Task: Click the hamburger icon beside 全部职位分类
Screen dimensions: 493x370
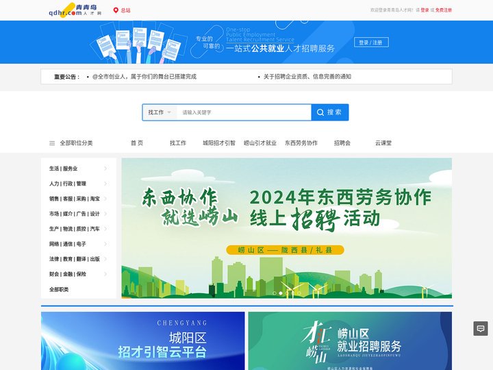Action: [x=52, y=143]
